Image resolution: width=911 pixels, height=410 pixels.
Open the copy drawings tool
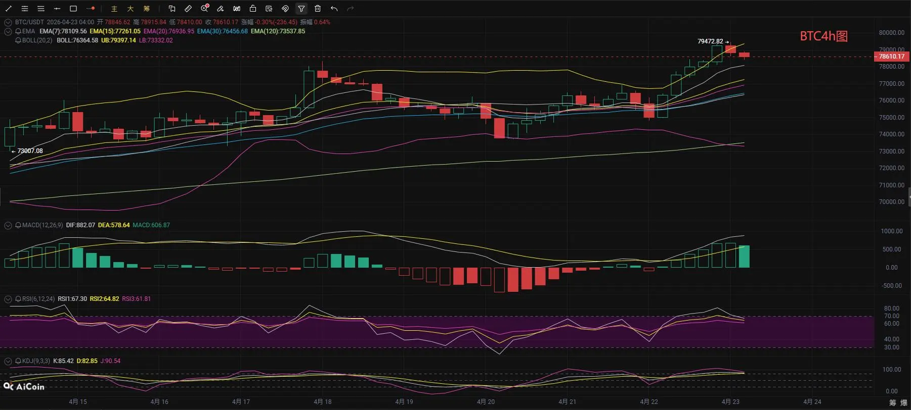pos(172,9)
